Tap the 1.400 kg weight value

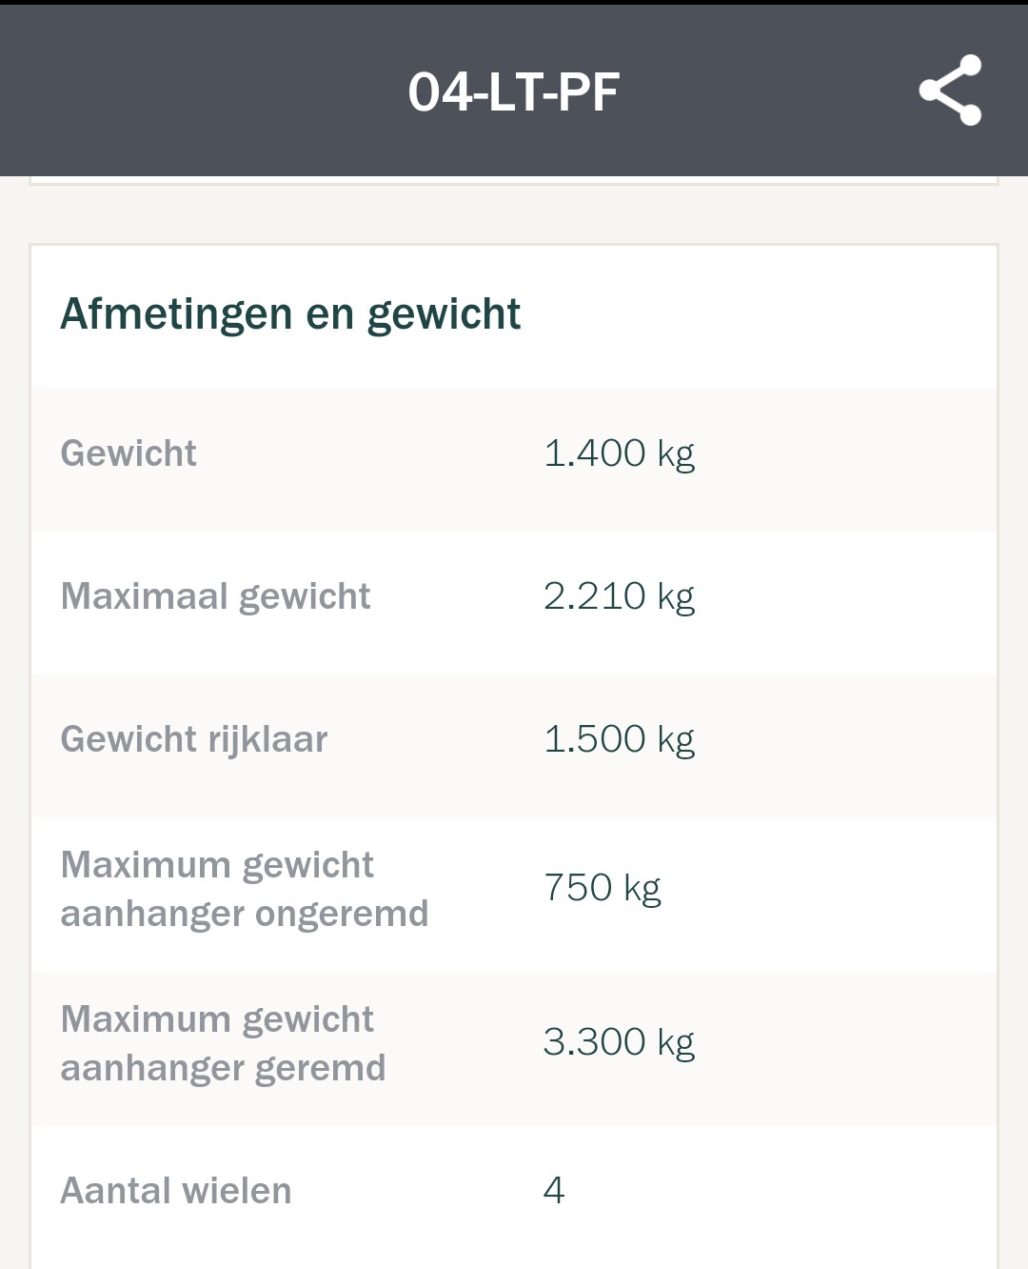[619, 453]
